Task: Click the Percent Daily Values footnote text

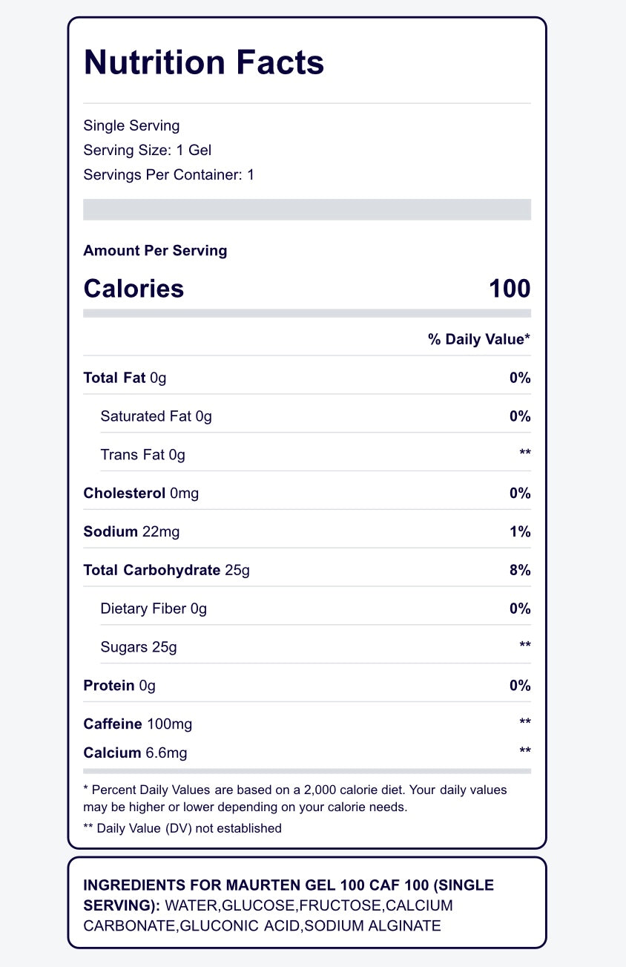Action: [295, 799]
